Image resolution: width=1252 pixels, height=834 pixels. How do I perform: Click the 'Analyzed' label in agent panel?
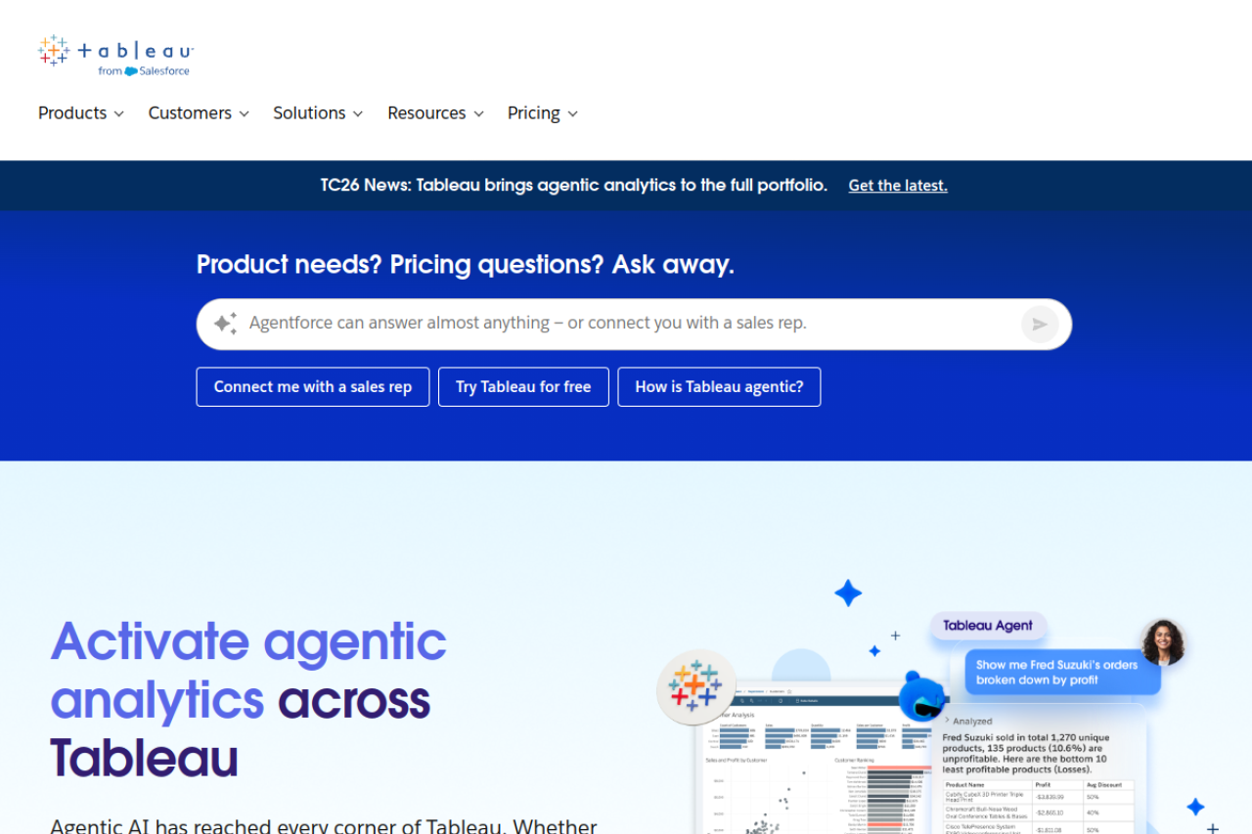click(972, 722)
